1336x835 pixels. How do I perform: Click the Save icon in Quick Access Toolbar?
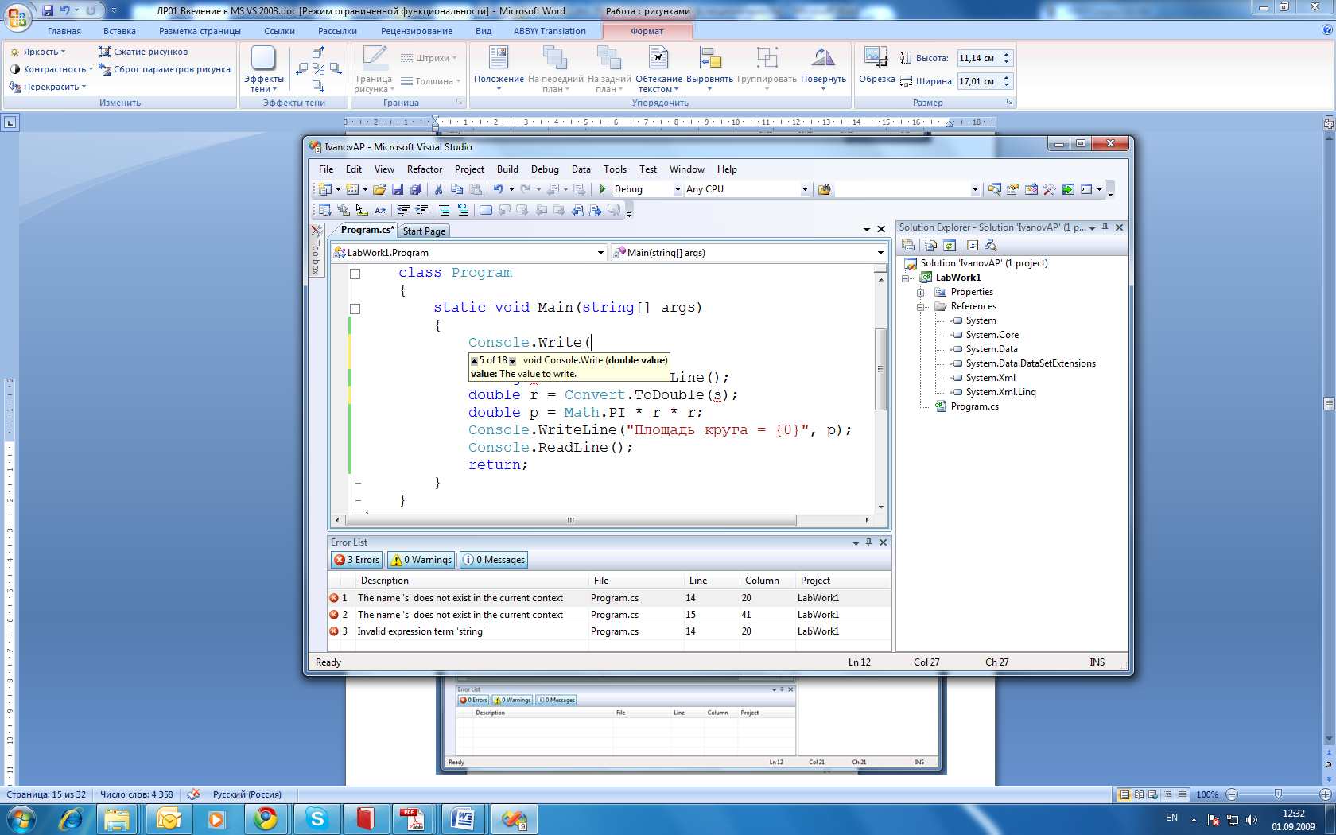pyautogui.click(x=48, y=10)
